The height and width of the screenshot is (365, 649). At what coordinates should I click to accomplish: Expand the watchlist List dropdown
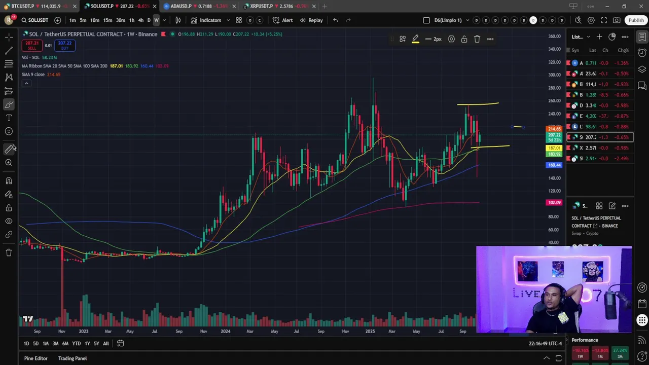click(581, 36)
